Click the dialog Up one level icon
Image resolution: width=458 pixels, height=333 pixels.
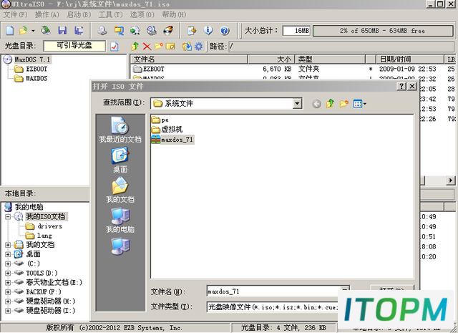(x=330, y=104)
